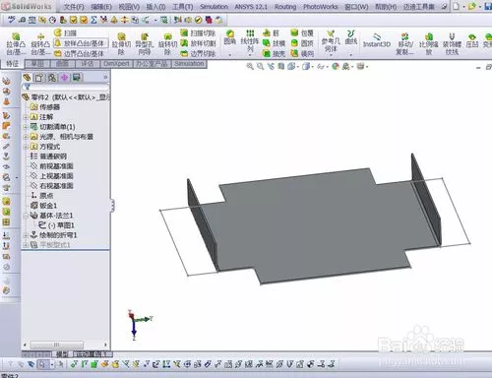
Task: Click the sigma mass properties icon in top toolbar
Action: 93,20
